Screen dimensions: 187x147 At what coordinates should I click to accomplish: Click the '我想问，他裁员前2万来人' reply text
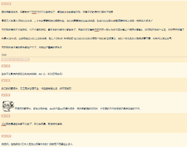[37, 144]
